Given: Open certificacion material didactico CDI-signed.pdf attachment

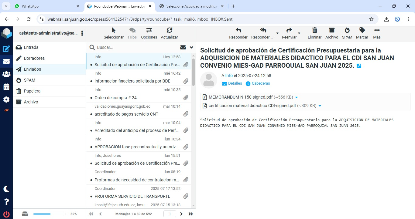Looking at the screenshot, I should point(252,106).
